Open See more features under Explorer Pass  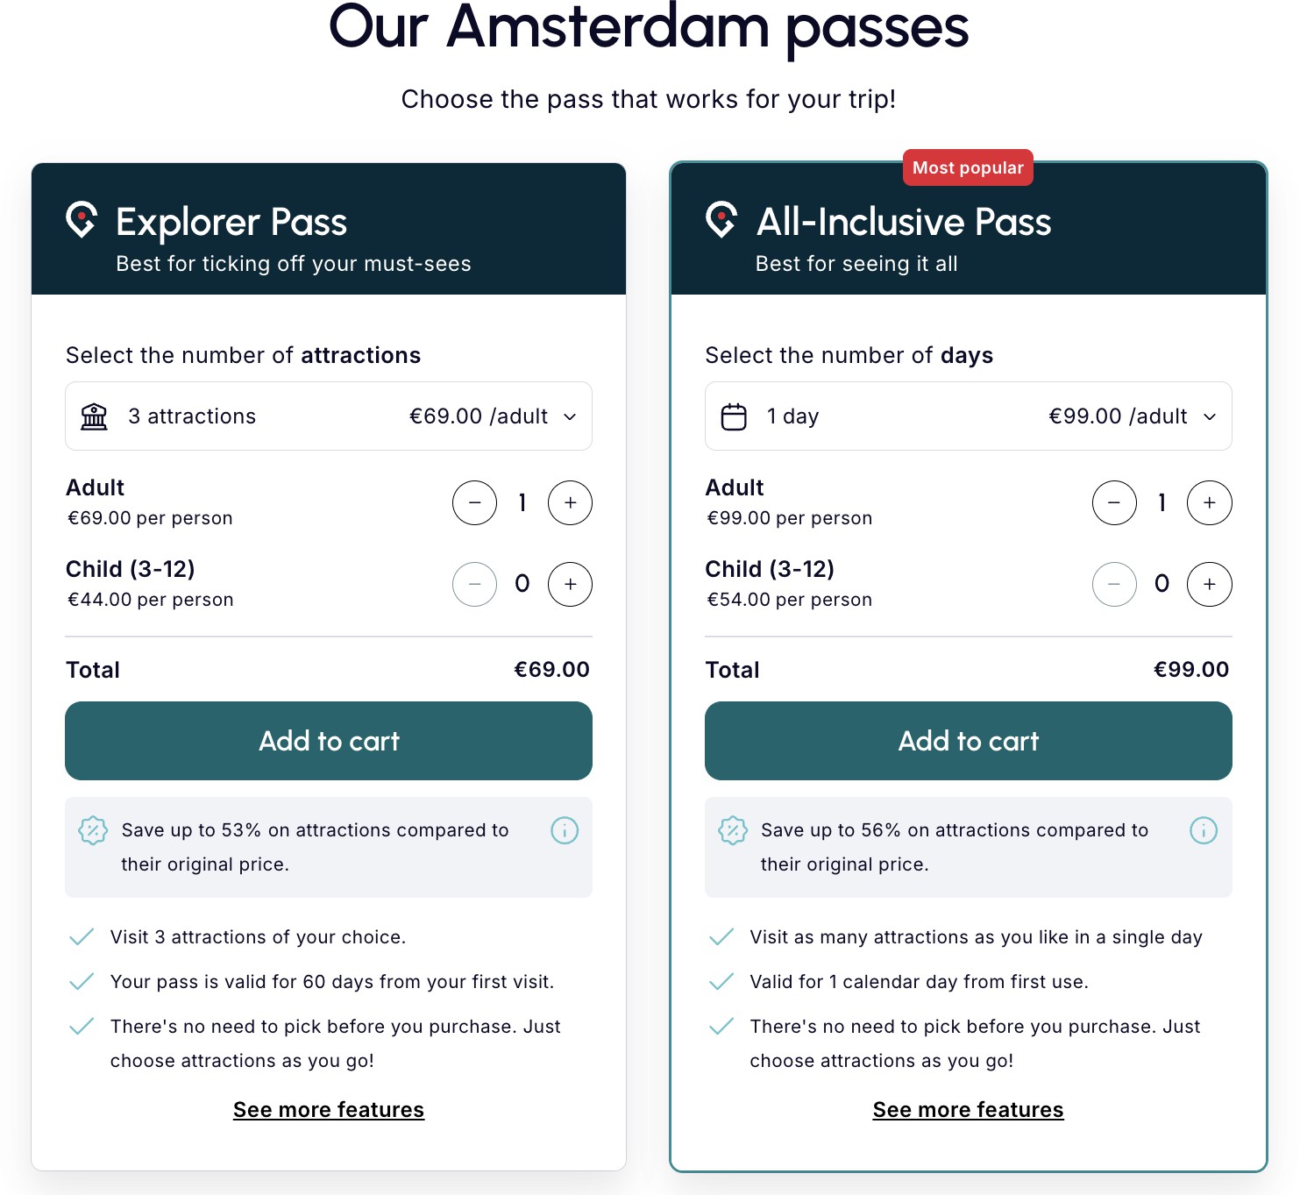[x=328, y=1109]
